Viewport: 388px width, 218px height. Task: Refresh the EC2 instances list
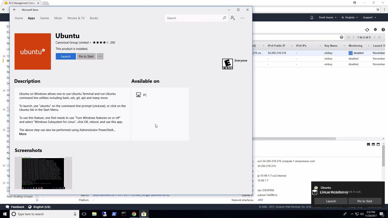(367, 30)
